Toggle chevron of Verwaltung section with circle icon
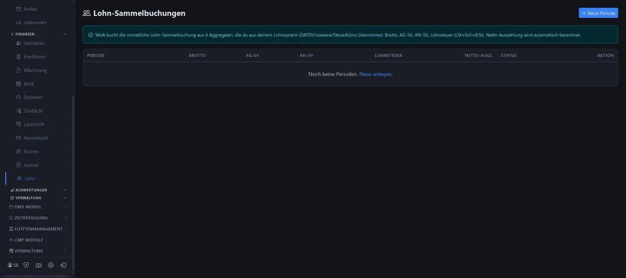This screenshot has height=278, width=626. pos(65,198)
